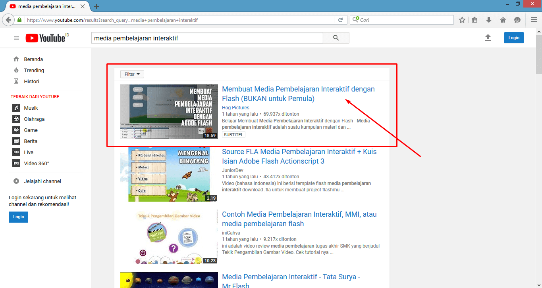Open JuniorDev channel
The height and width of the screenshot is (288, 542).
tap(233, 170)
